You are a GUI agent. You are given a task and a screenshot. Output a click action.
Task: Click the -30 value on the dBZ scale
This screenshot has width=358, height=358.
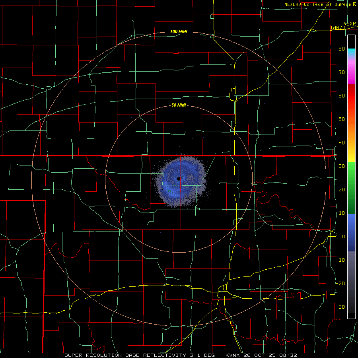pos(340,307)
